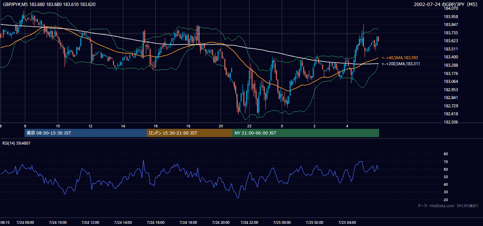Click the 7/24 16:00 time axis label
The image size is (483, 226).
155,223
